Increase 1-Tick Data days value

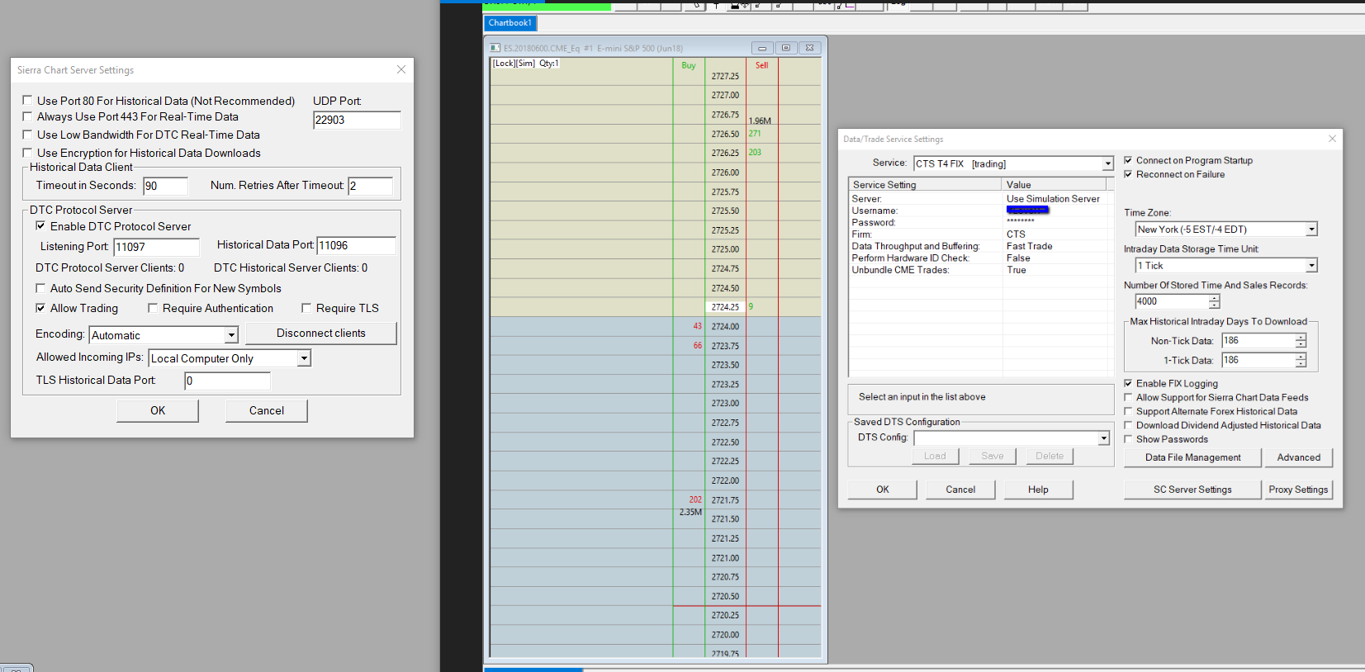coord(1301,357)
